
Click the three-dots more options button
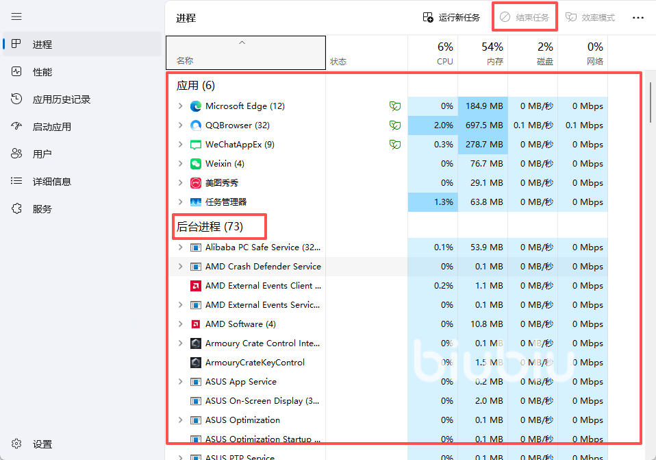(638, 18)
